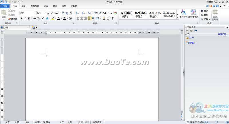Toggle the show paragraph marks button
This screenshot has height=124, width=229.
[x=112, y=18]
